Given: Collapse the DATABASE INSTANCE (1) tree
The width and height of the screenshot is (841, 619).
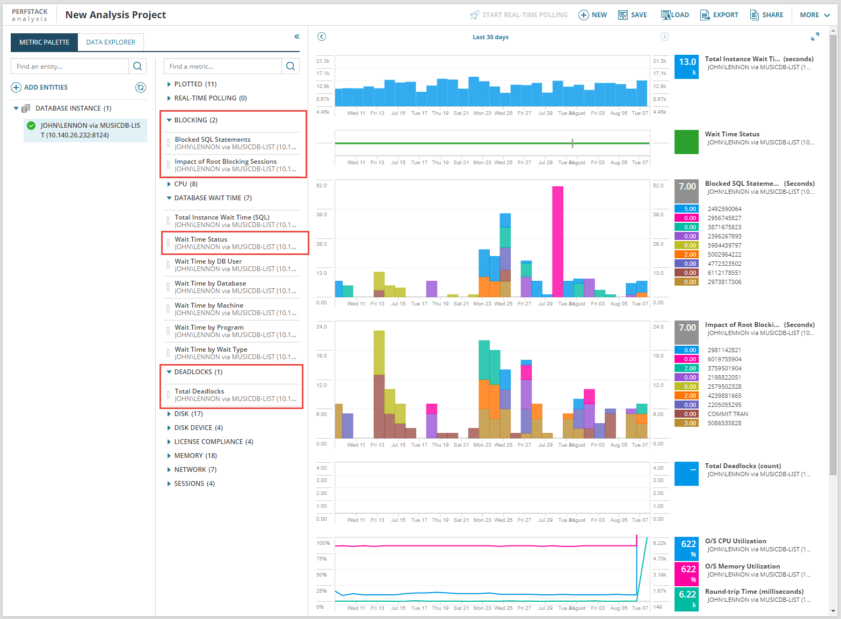Looking at the screenshot, I should (16, 108).
